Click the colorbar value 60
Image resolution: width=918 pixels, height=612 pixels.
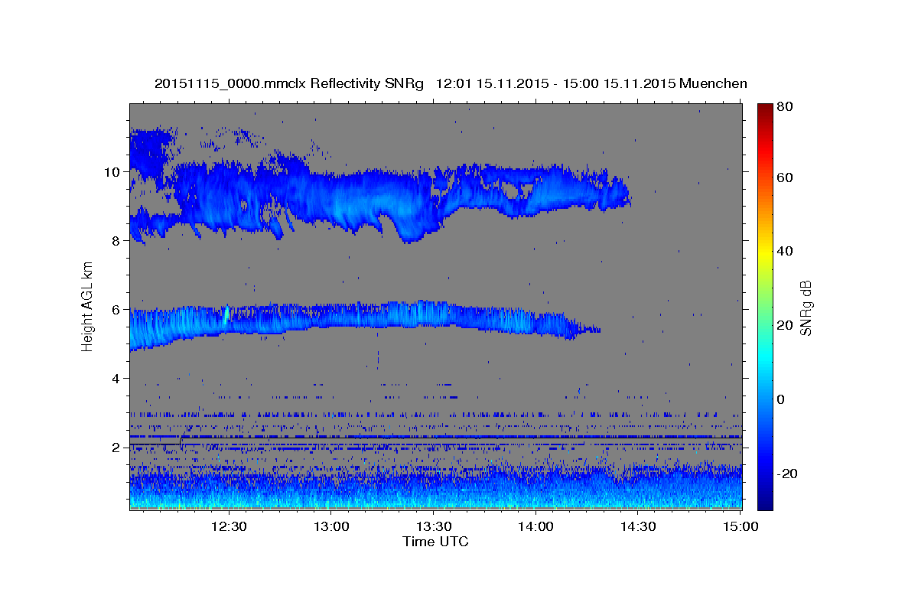point(784,177)
